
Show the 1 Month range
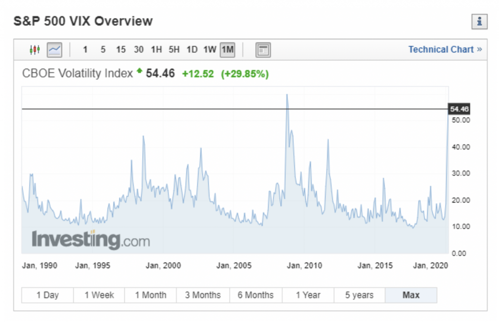(x=151, y=295)
